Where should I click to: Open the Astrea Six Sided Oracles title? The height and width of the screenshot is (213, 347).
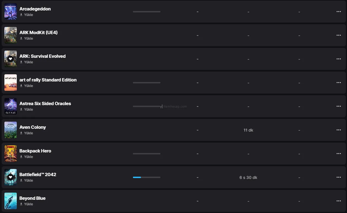(45, 103)
